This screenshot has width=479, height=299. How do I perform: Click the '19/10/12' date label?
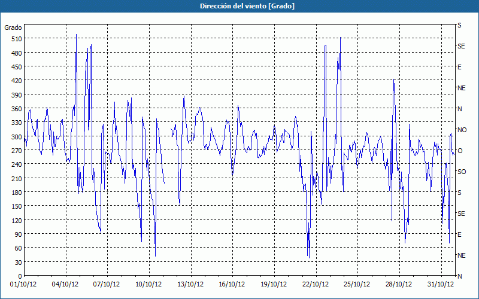coord(274,285)
